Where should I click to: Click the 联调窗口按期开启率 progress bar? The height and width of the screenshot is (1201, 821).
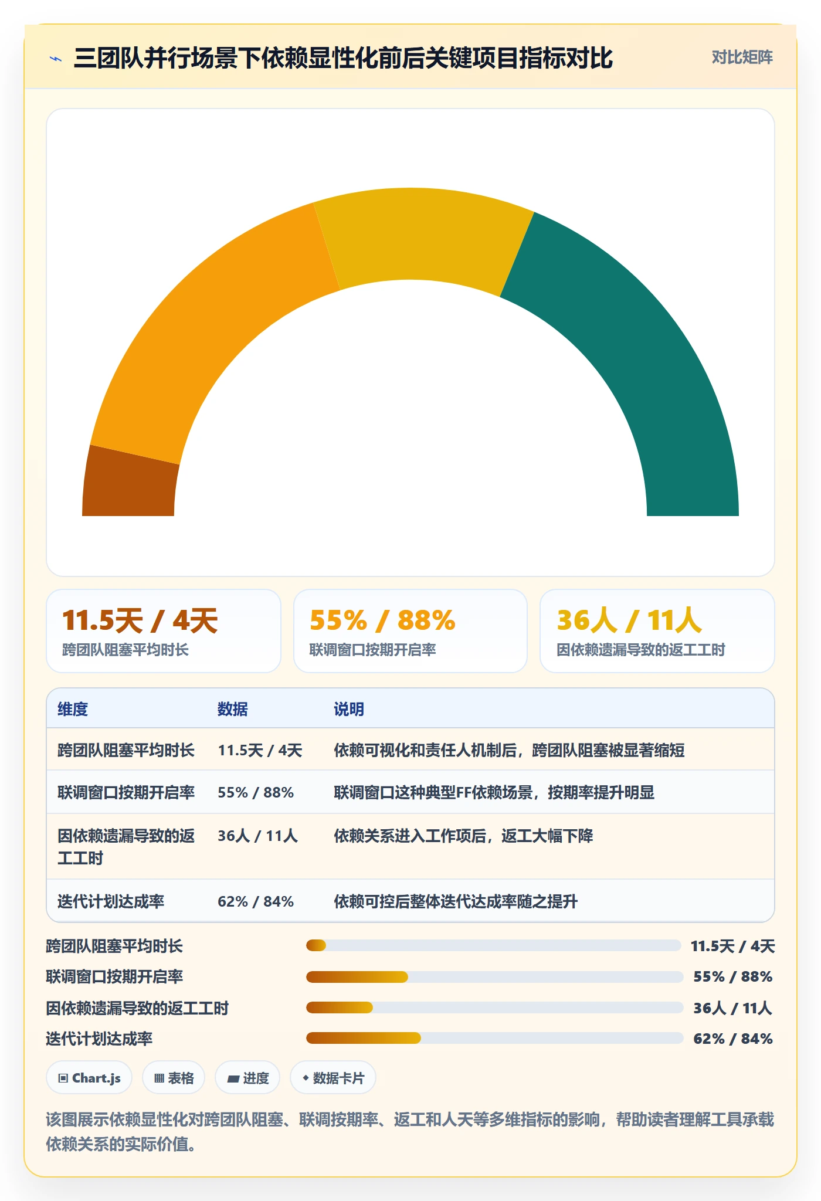click(x=494, y=976)
